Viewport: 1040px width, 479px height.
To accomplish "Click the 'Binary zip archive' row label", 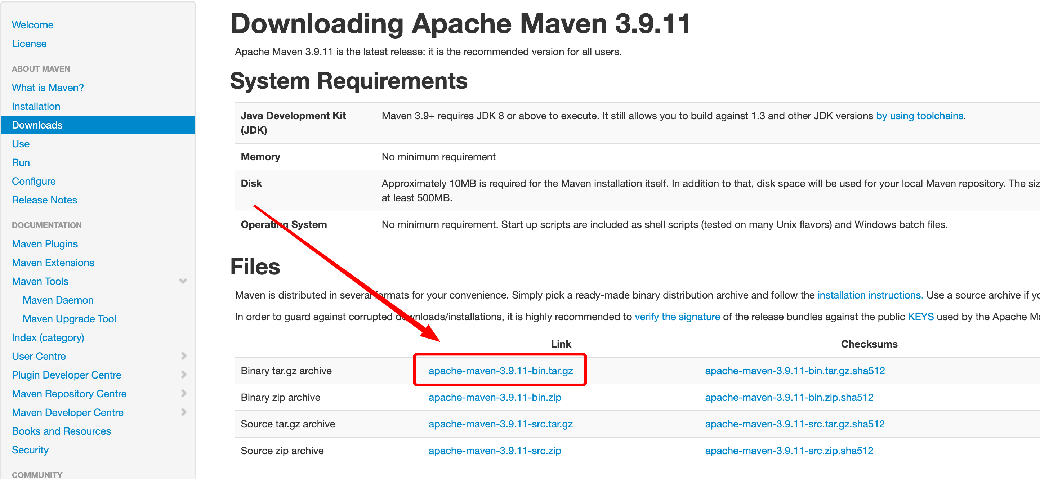I will tap(281, 397).
